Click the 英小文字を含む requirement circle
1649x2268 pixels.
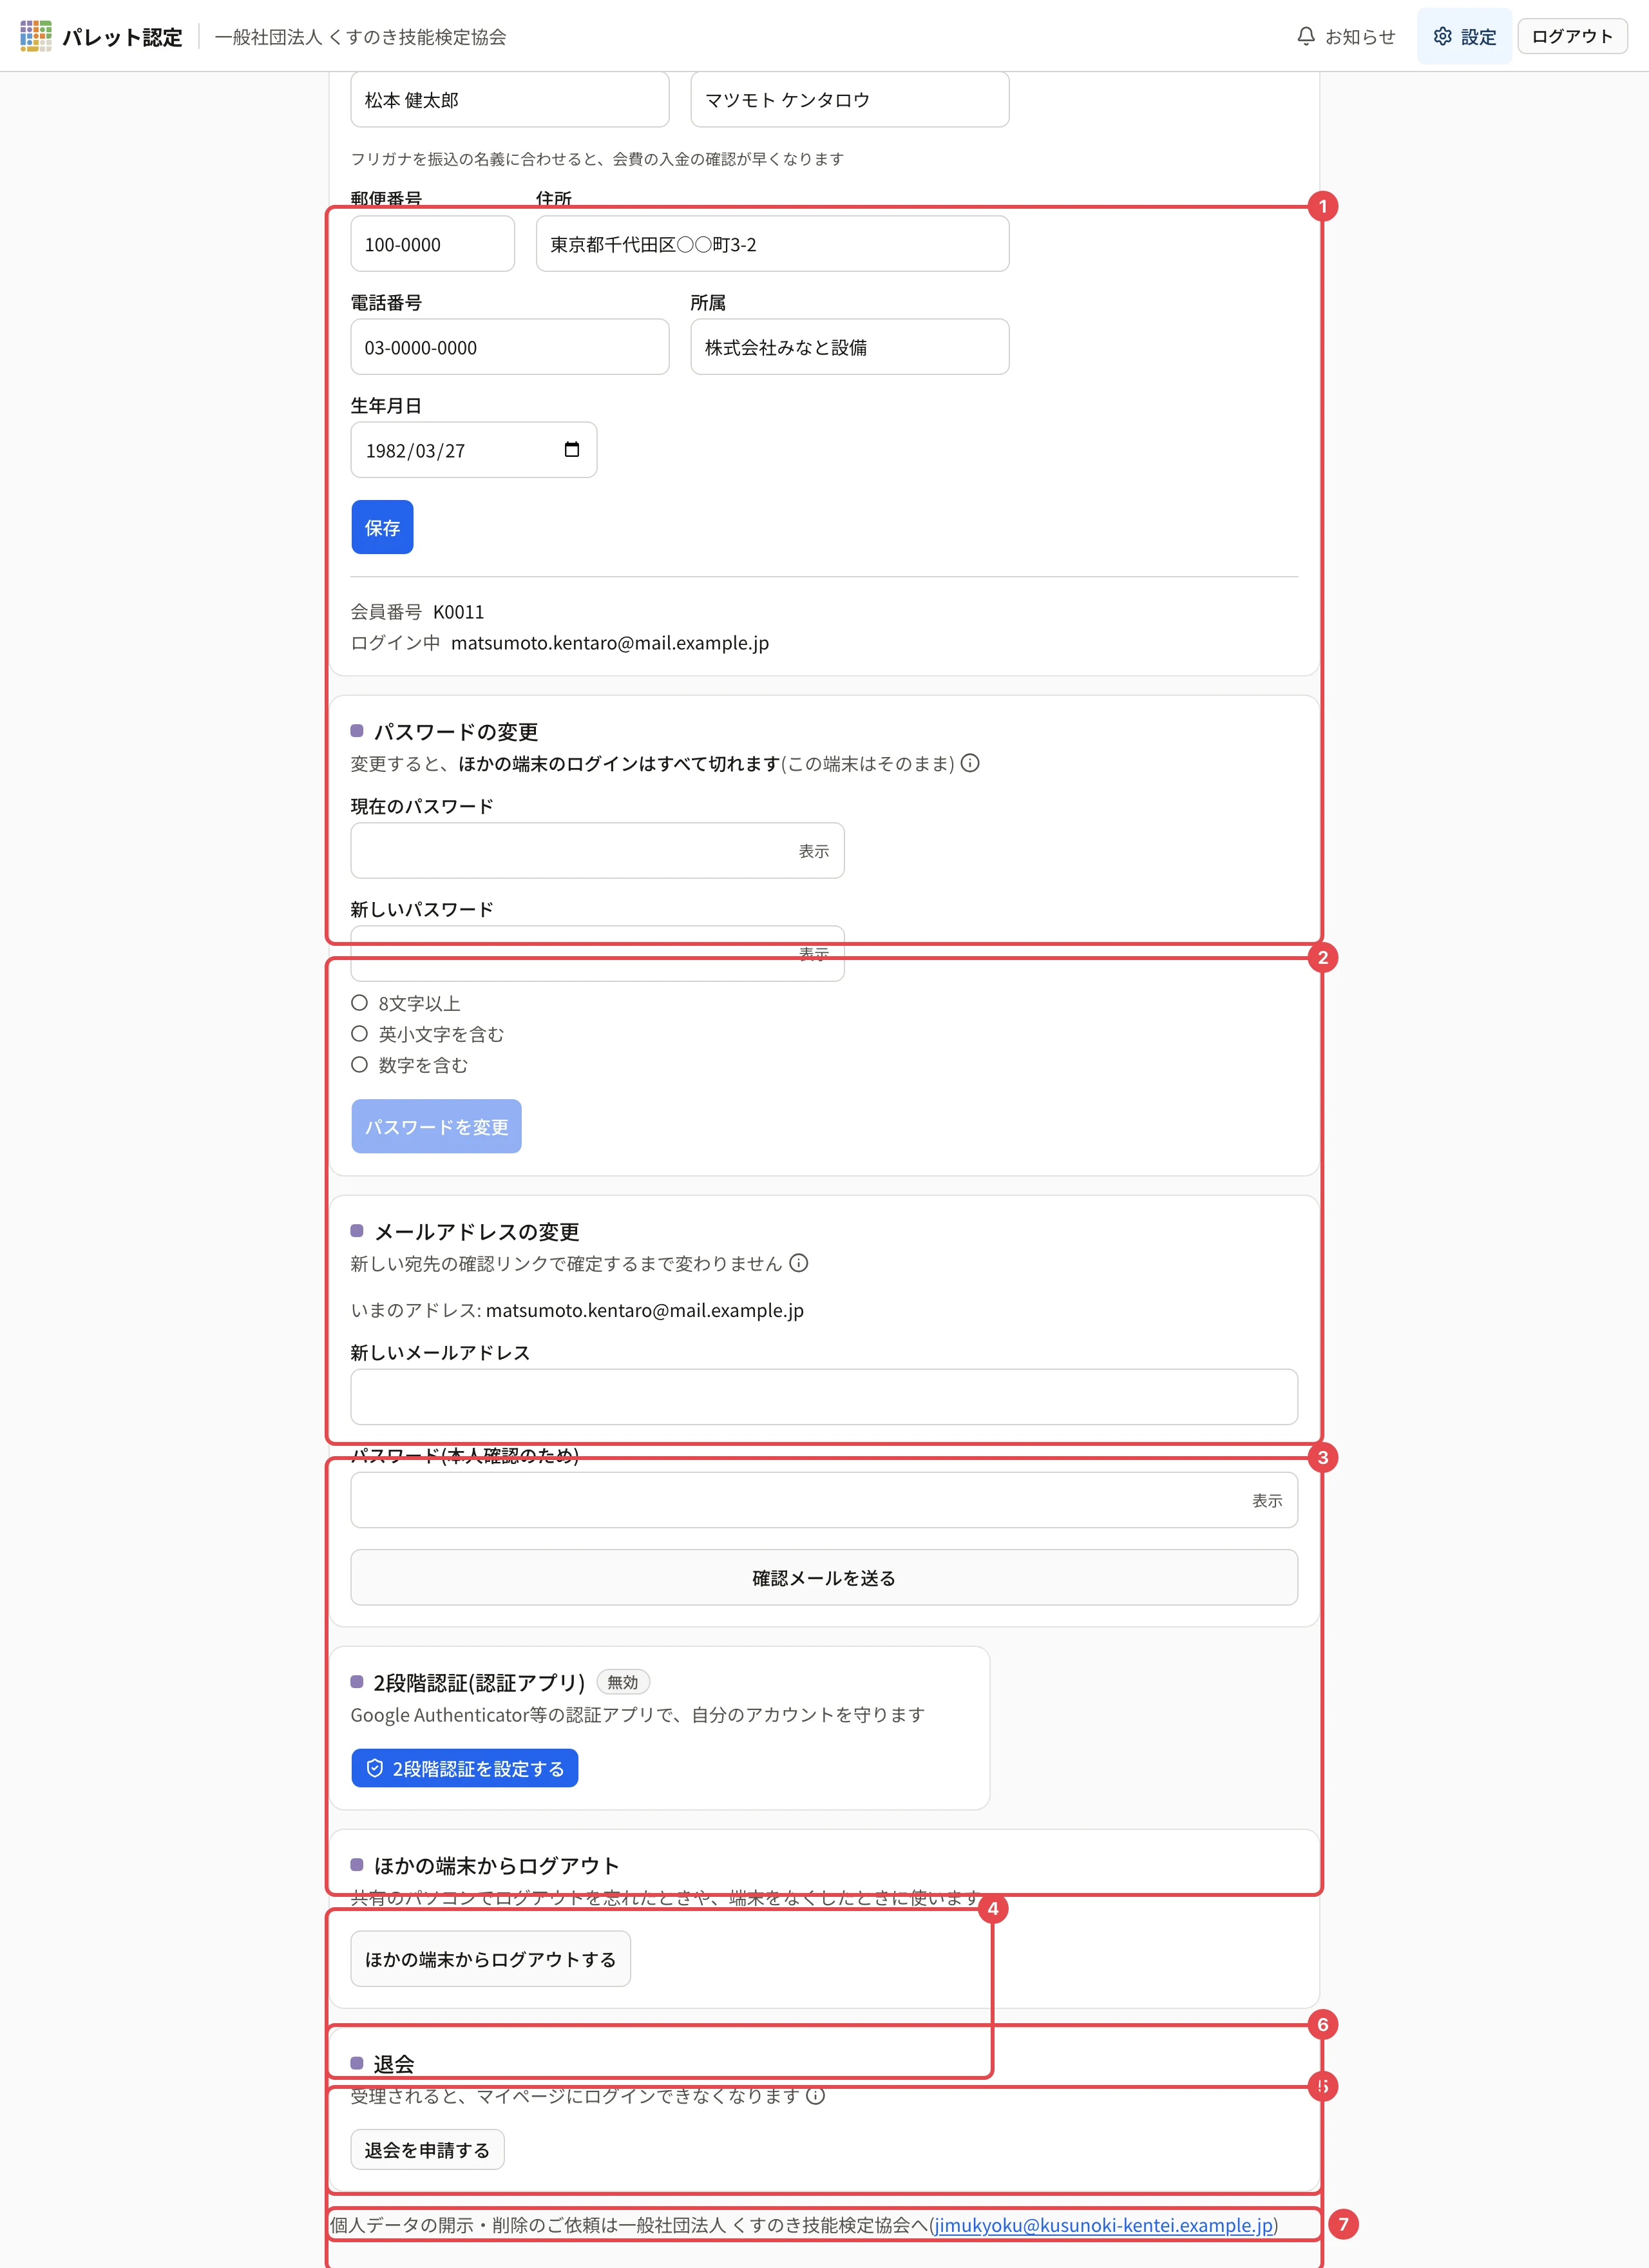[x=359, y=1034]
